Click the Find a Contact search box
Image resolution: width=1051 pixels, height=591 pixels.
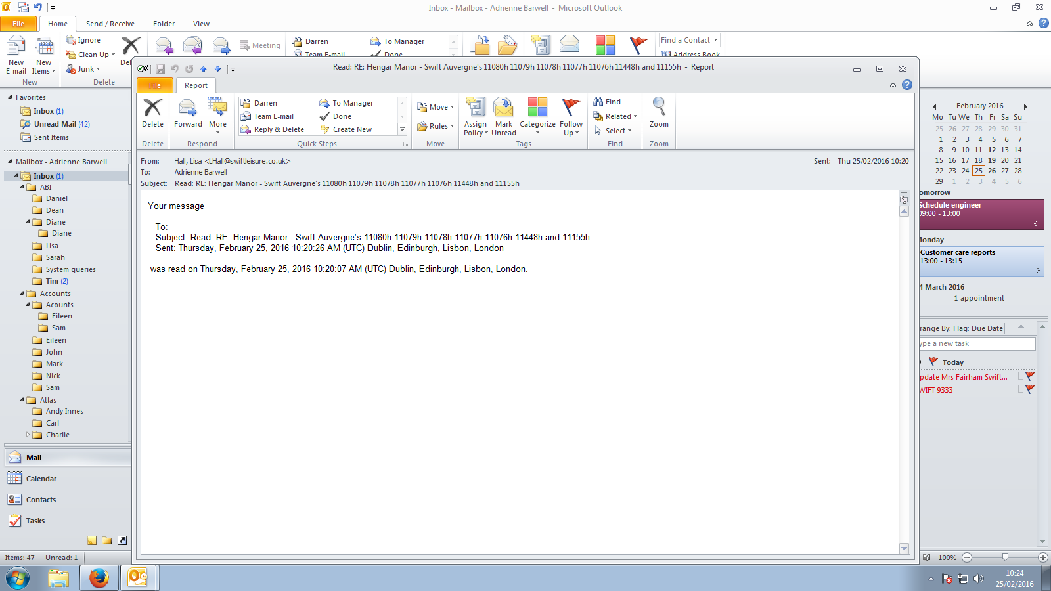(689, 40)
